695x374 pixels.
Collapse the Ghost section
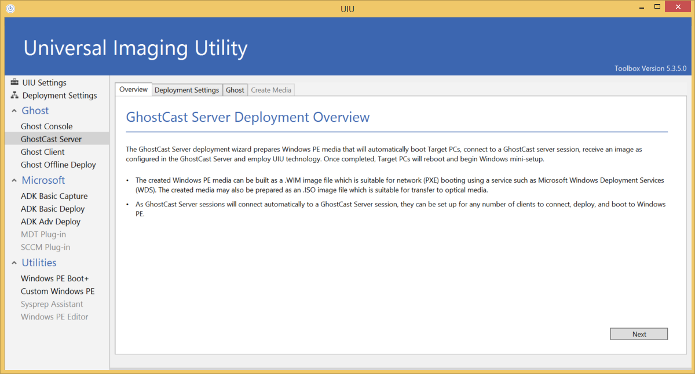click(x=14, y=111)
